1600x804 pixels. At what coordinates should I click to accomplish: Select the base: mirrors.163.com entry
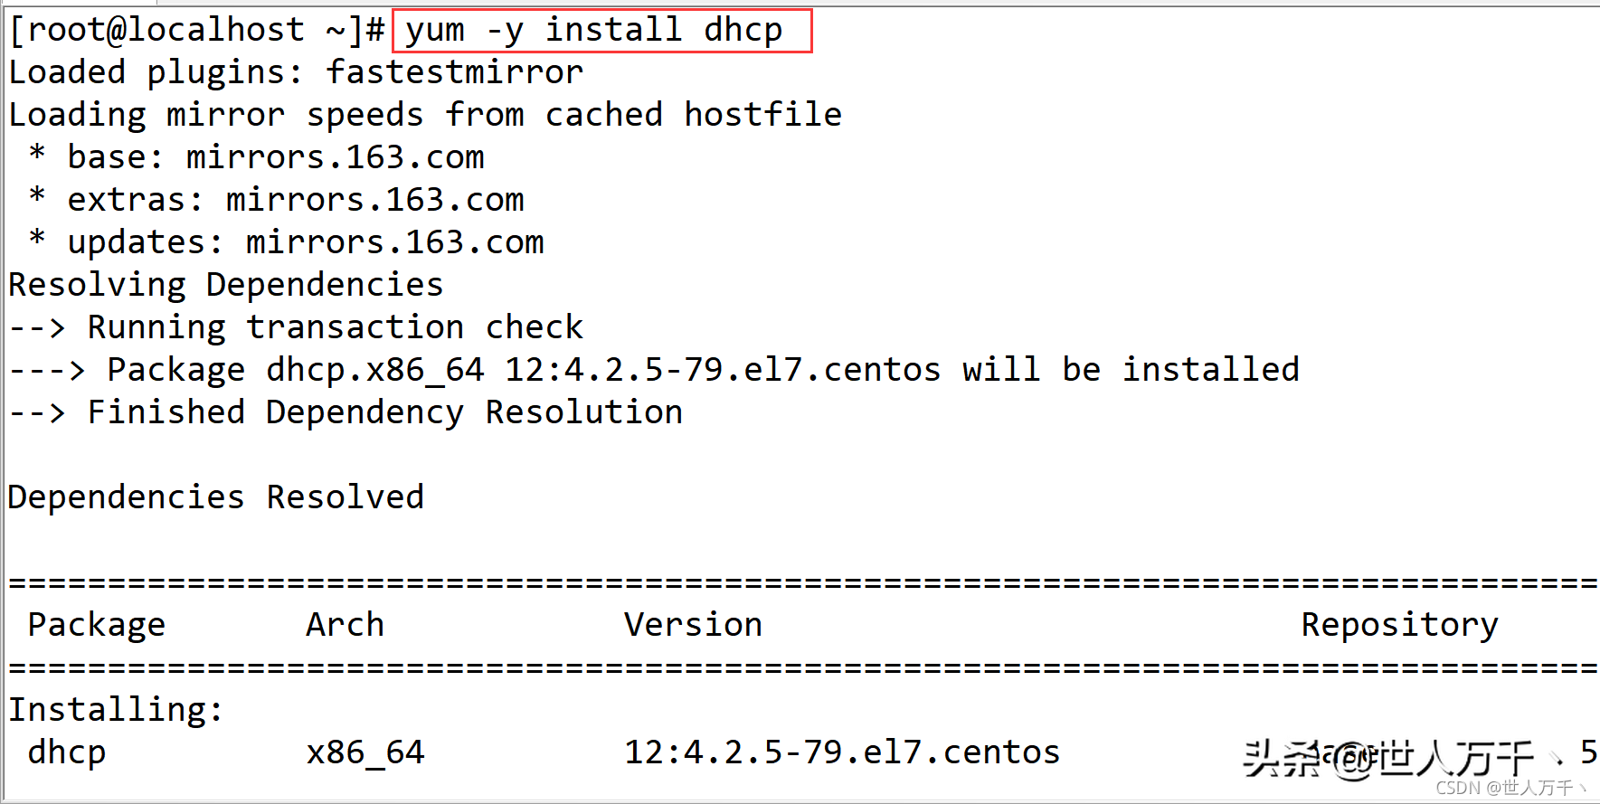[257, 157]
